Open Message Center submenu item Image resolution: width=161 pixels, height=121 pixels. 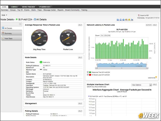(50, 10)
